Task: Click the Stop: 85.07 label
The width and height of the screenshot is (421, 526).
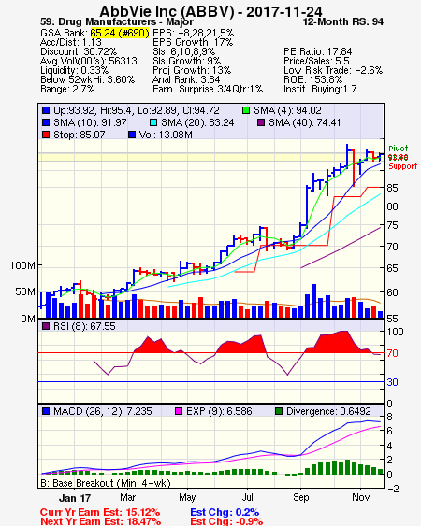Action: coord(80,135)
